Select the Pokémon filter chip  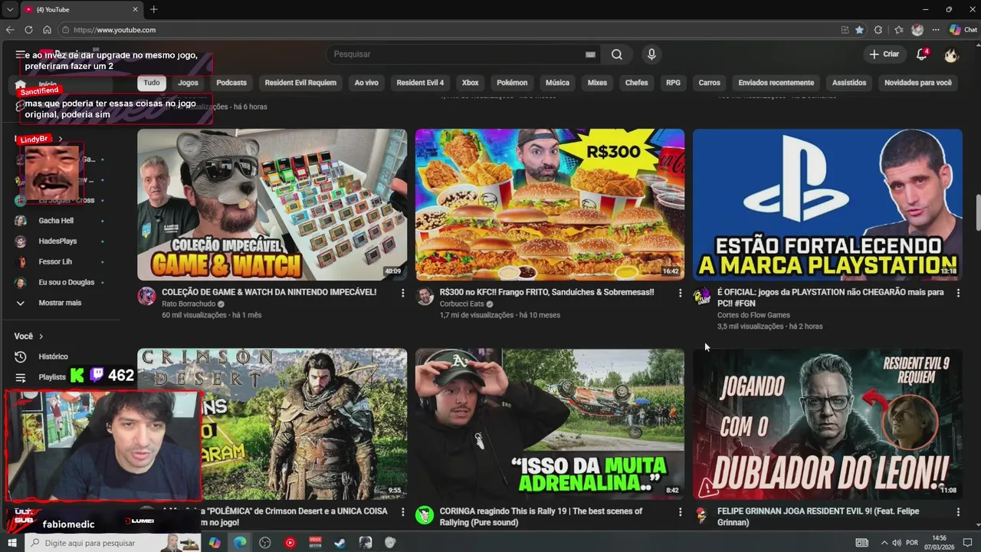(x=512, y=83)
